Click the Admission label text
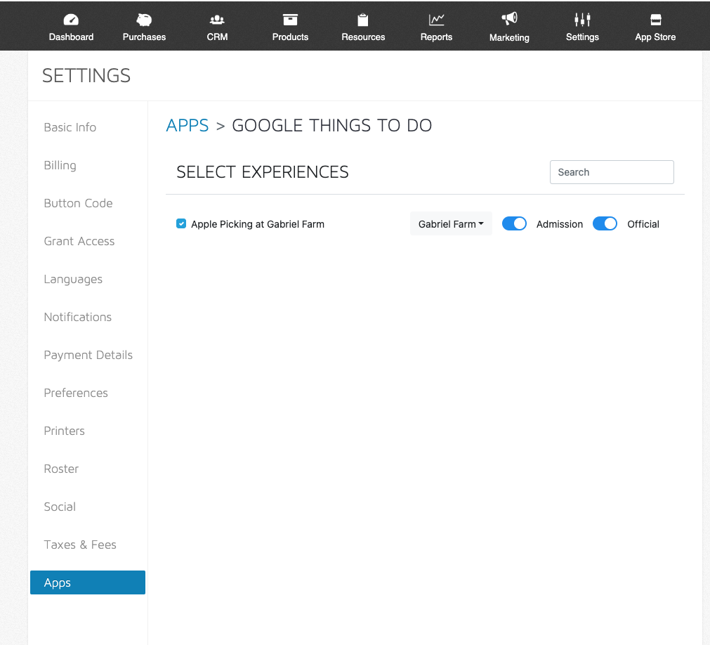The width and height of the screenshot is (710, 645). 560,224
